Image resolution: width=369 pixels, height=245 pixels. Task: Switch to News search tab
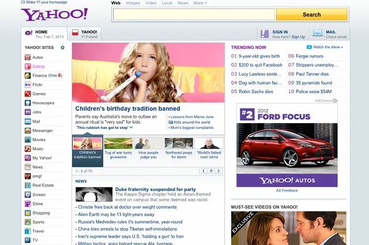coord(183,3)
